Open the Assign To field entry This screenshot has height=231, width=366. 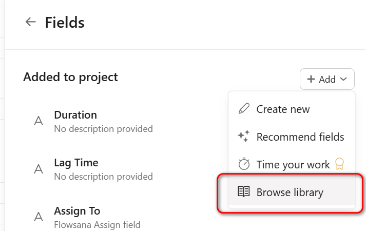77,211
